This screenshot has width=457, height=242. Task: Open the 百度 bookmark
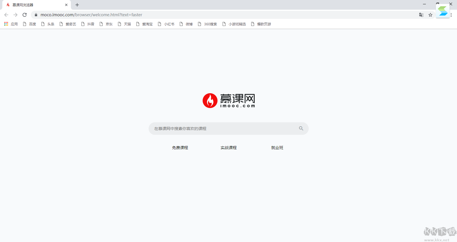30,24
